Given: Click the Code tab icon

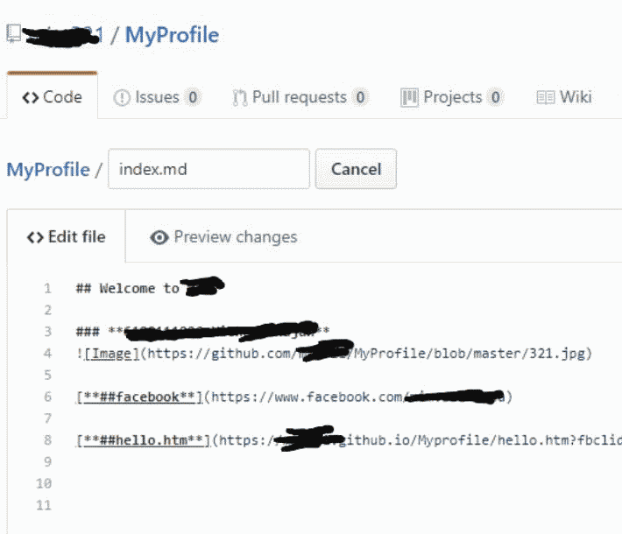Looking at the screenshot, I should click(x=30, y=97).
